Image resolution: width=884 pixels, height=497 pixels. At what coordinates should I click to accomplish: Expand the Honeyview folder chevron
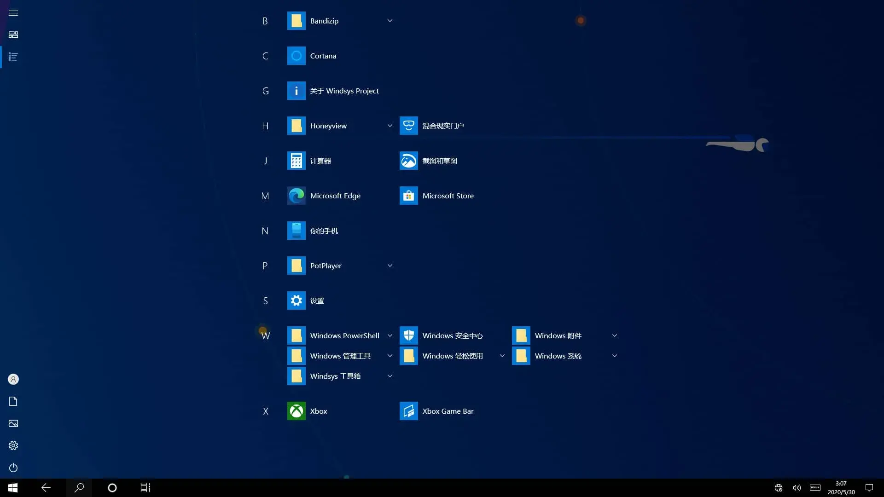(x=390, y=126)
